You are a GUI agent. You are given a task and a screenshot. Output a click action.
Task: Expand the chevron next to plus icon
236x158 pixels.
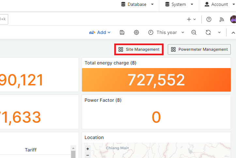pyautogui.click(x=195, y=19)
